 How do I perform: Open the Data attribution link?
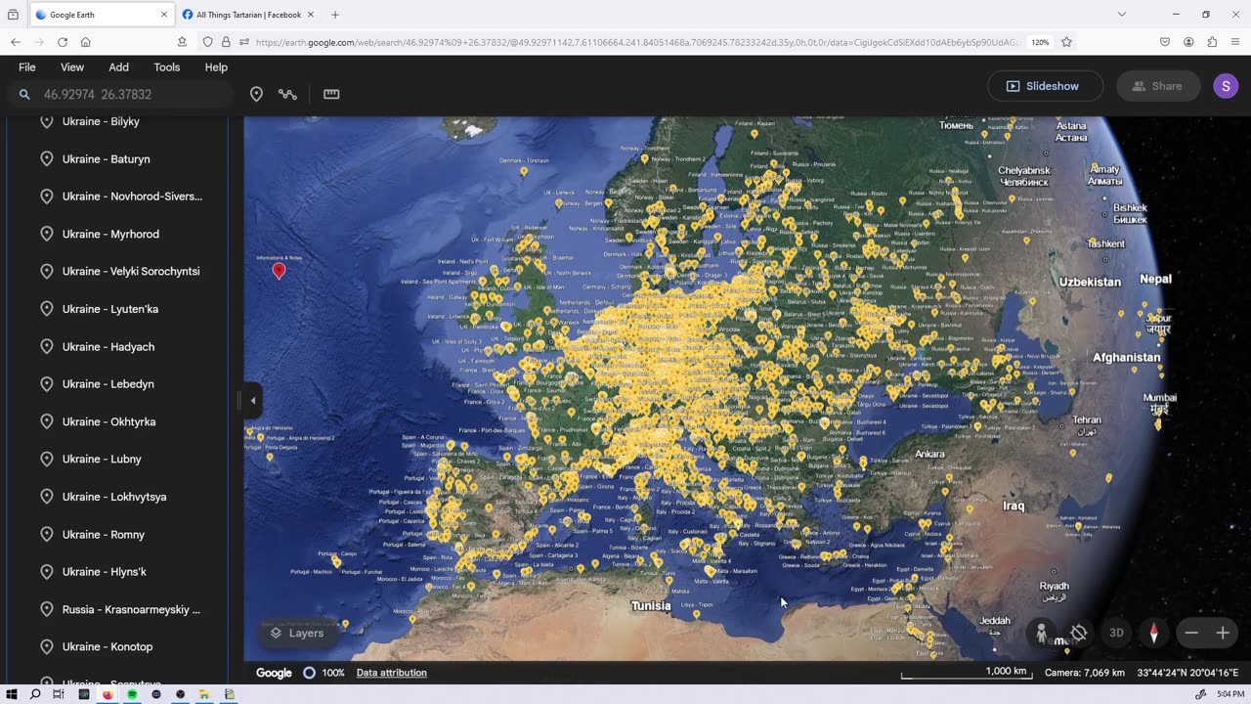(391, 673)
